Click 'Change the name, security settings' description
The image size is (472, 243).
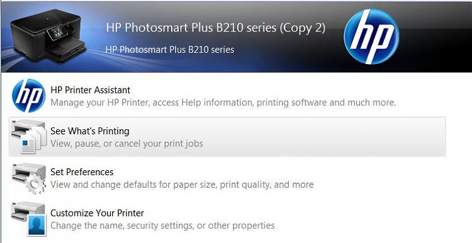coord(162,225)
